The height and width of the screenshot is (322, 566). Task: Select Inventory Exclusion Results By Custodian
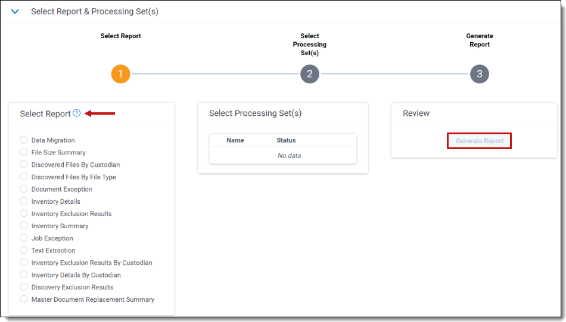24,263
